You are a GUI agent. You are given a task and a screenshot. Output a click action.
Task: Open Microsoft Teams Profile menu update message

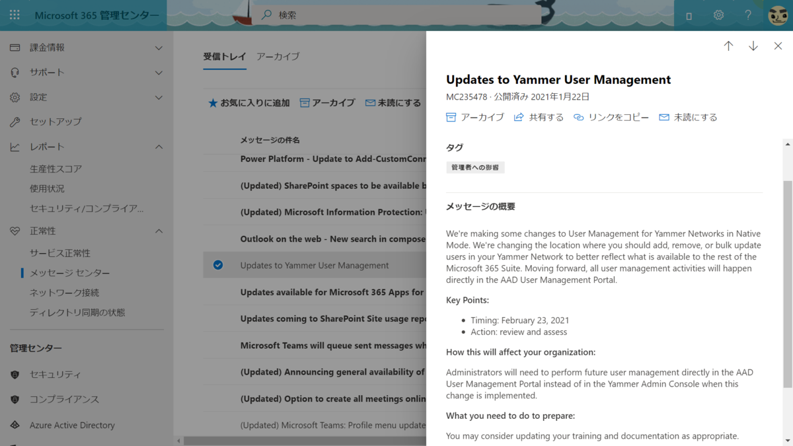[333, 425]
